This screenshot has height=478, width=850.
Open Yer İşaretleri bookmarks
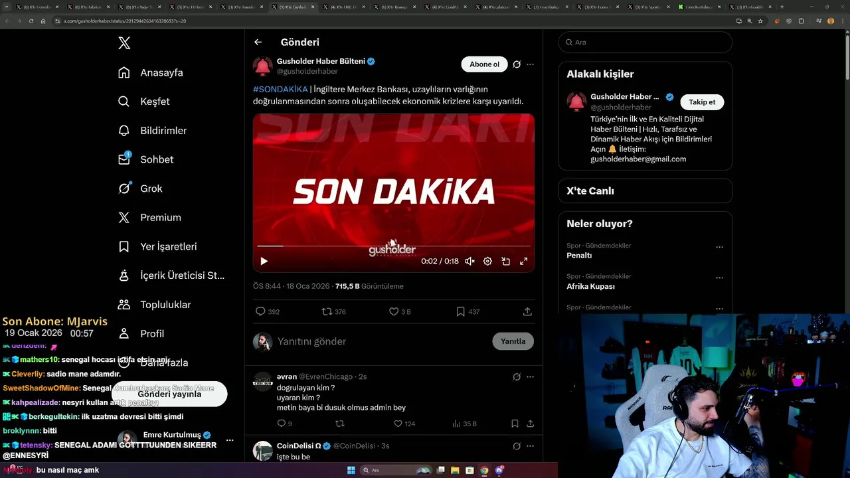157,246
